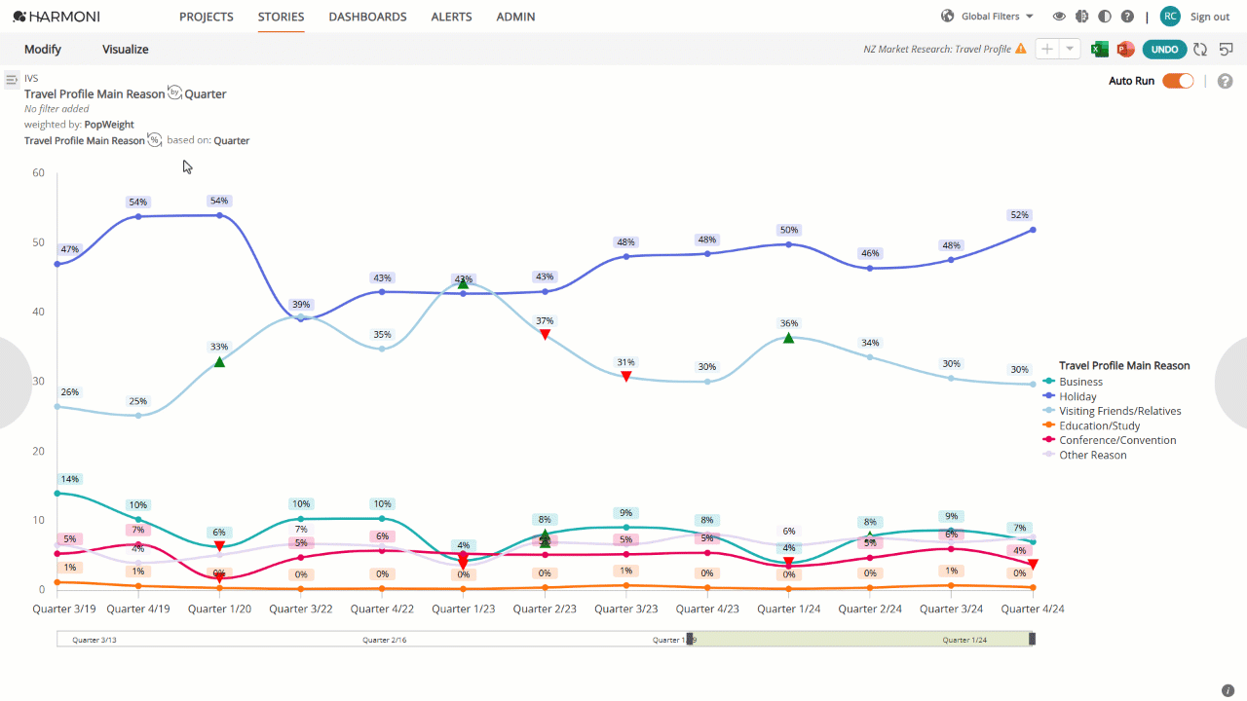
Task: Toggle Conference/Convention series in legend
Action: [x=1110, y=440]
